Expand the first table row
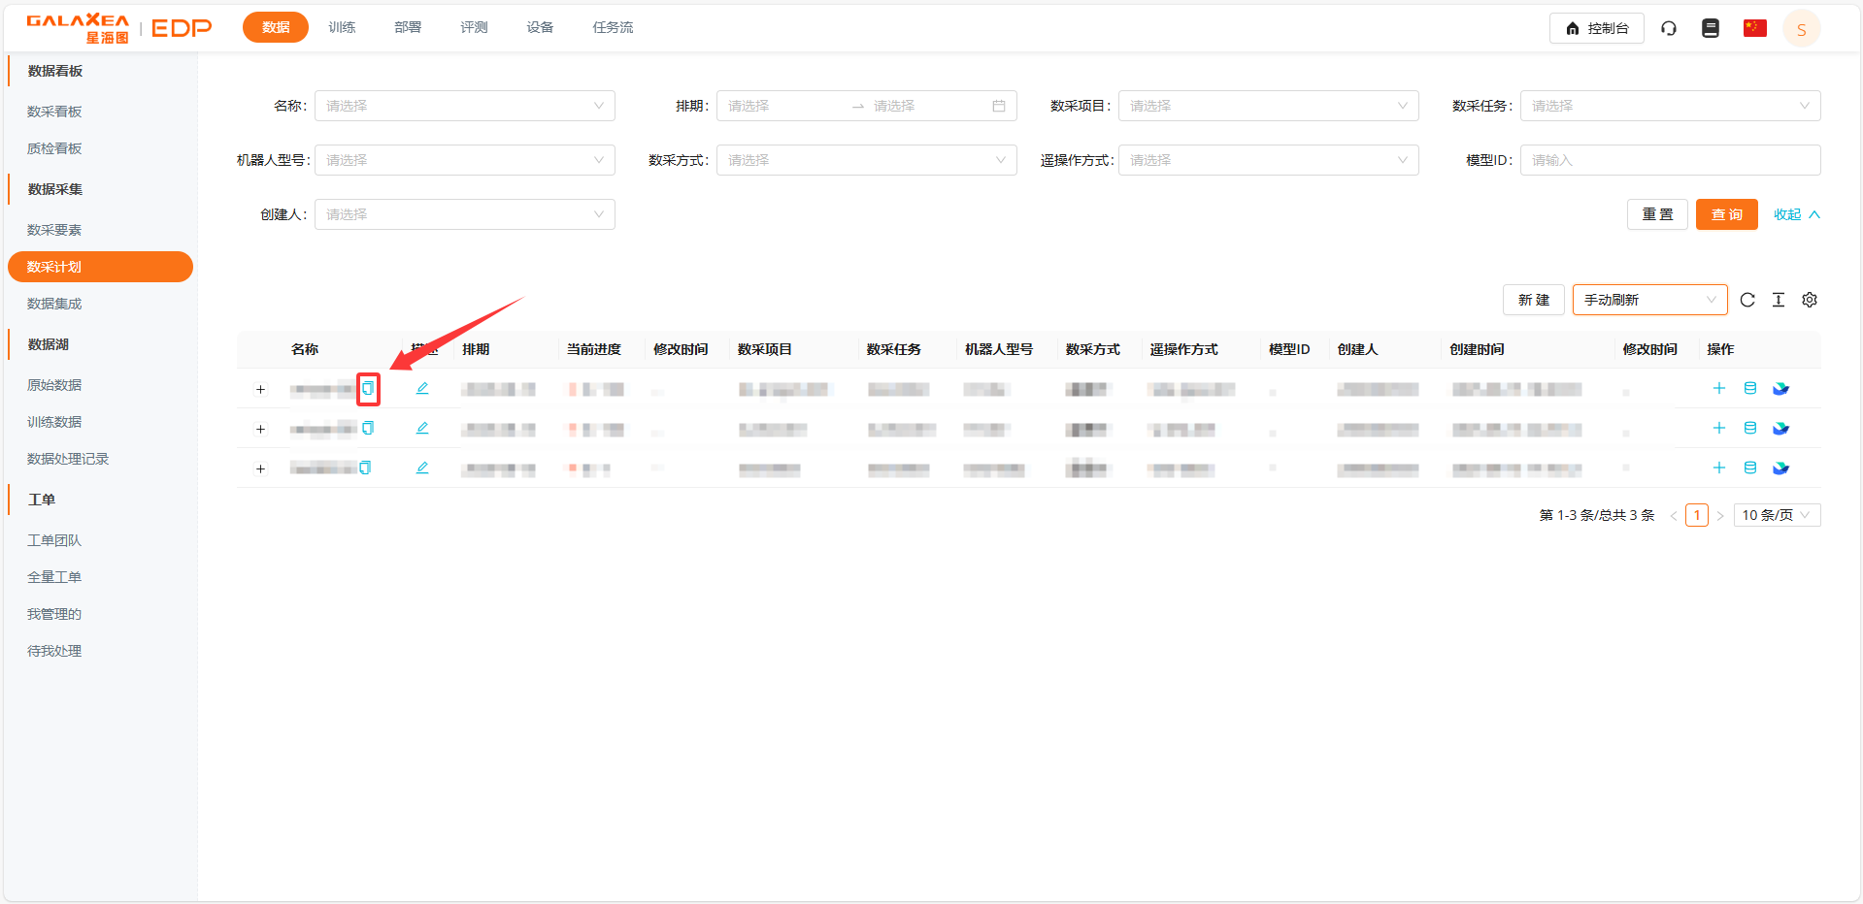This screenshot has width=1863, height=904. click(260, 389)
